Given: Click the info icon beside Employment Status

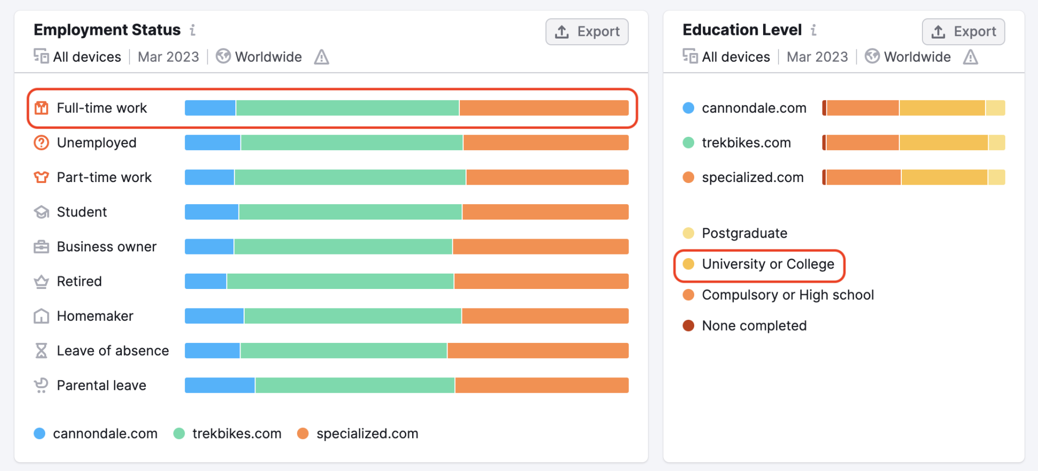Looking at the screenshot, I should click(193, 30).
